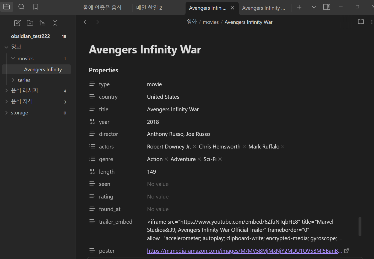Click the title property icon
This screenshot has height=259, width=374.
point(92,109)
